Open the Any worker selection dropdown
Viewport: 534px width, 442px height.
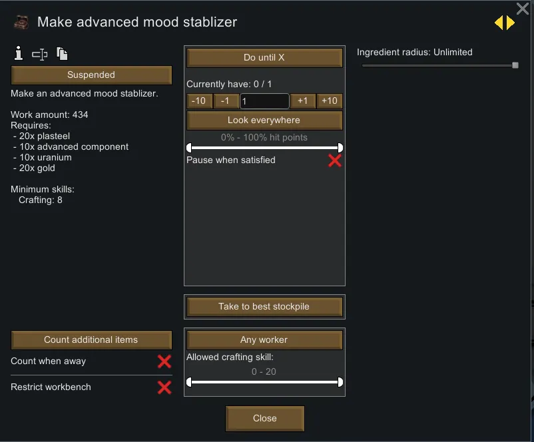pos(264,340)
